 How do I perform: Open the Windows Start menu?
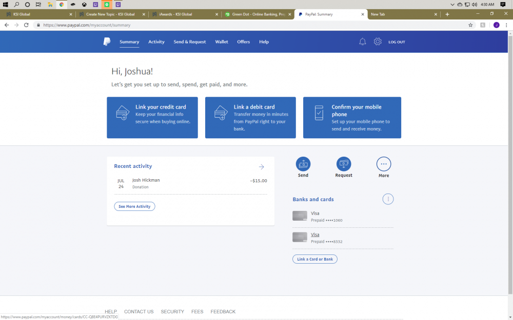point(6,4)
